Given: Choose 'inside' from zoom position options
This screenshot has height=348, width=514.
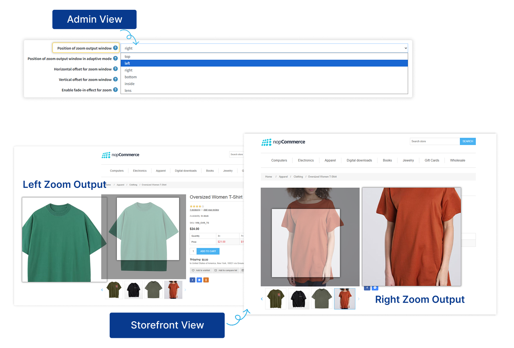Looking at the screenshot, I should pyautogui.click(x=264, y=84).
